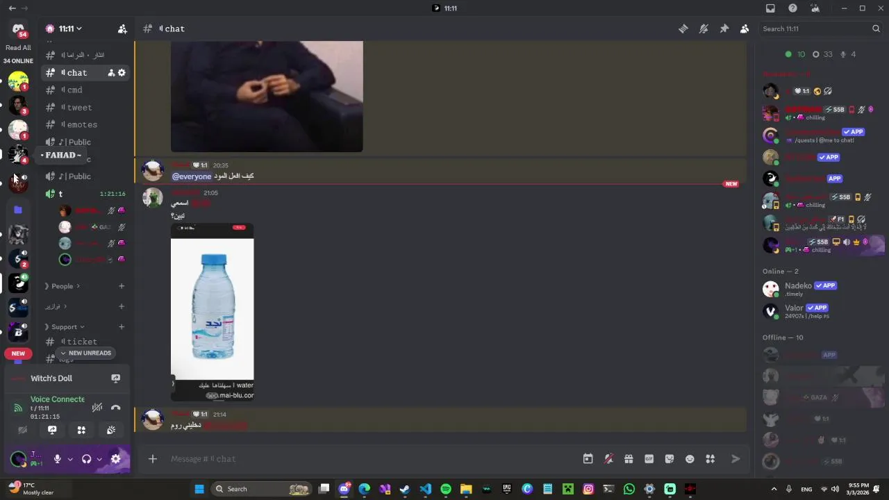Open the message attachment plus button
Viewport: 889px width, 500px height.
153,459
